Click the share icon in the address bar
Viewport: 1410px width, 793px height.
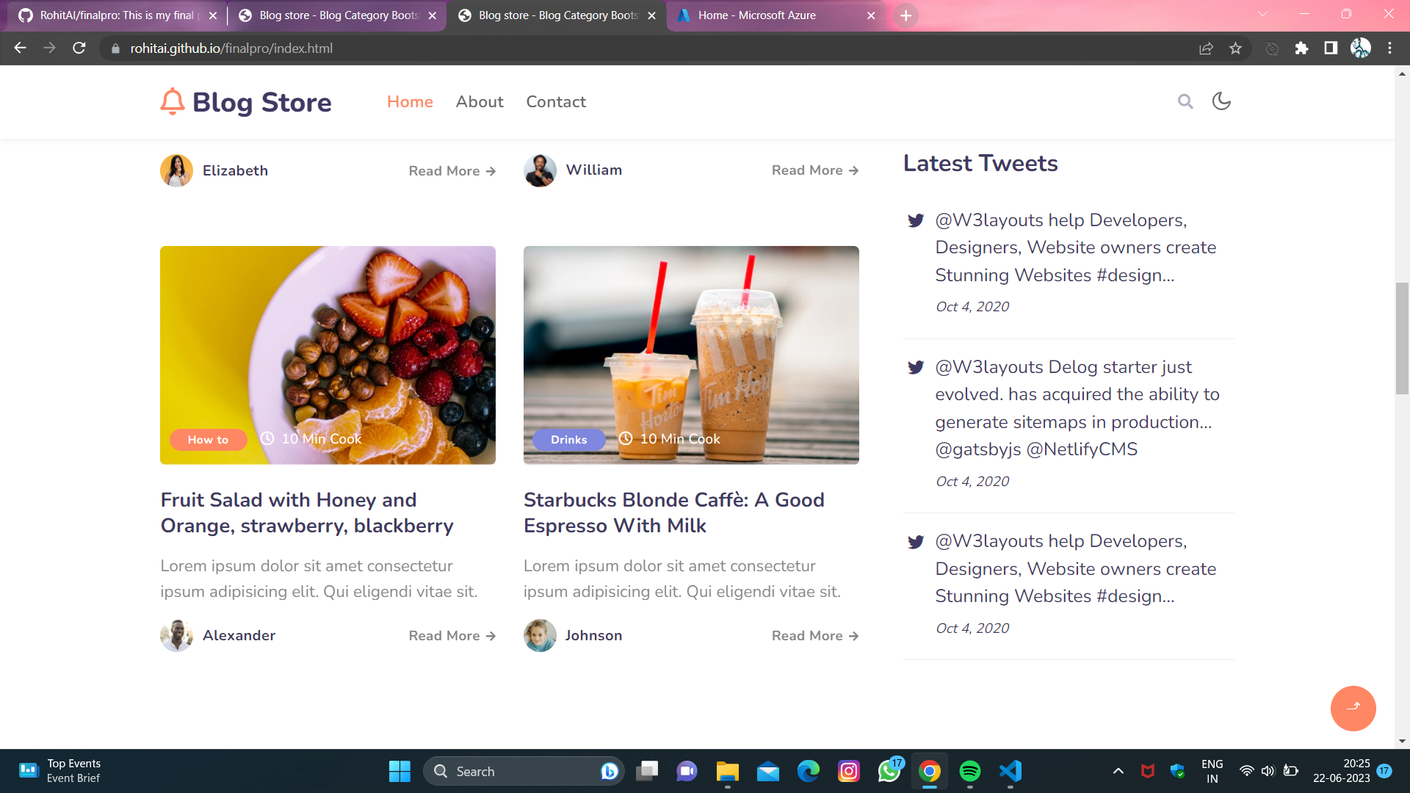tap(1206, 48)
